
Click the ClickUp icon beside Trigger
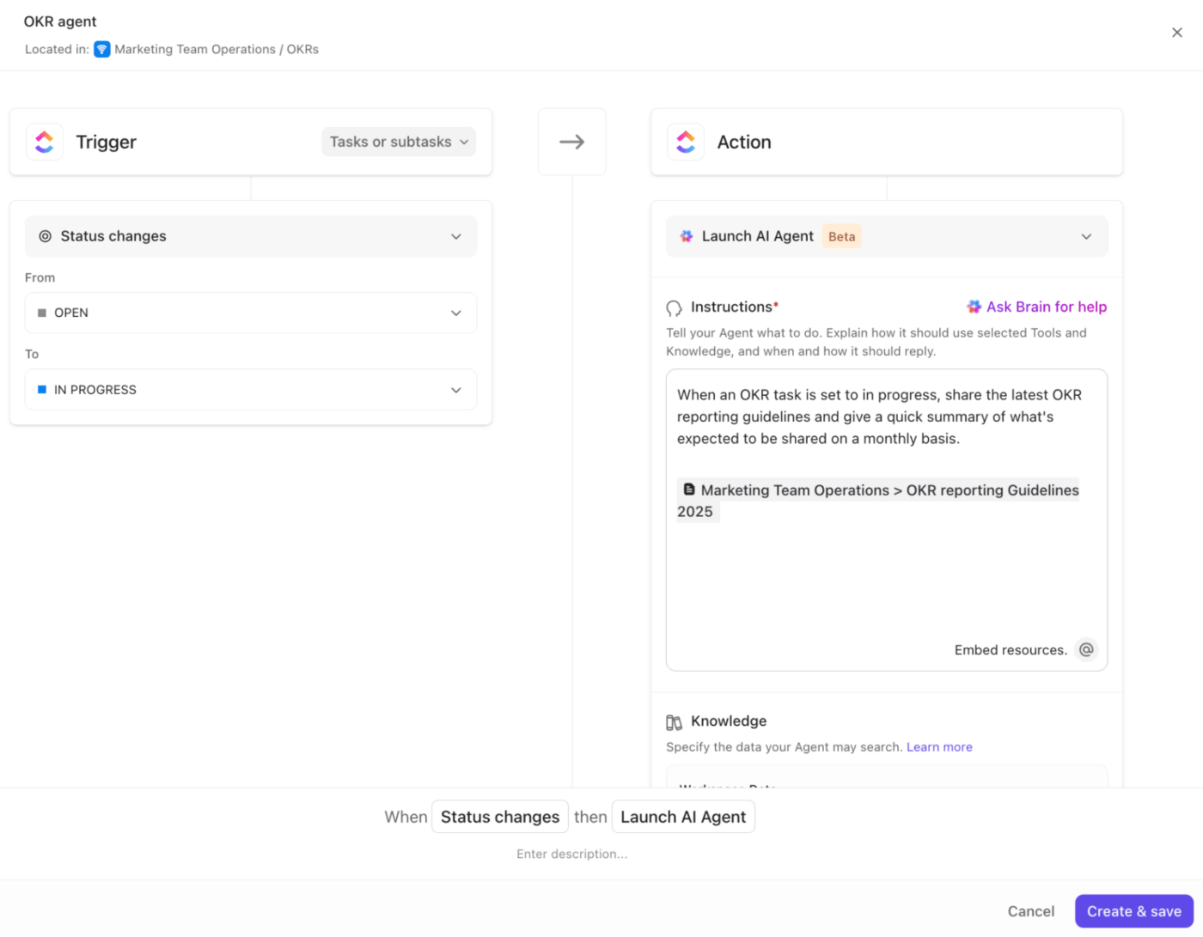[44, 142]
